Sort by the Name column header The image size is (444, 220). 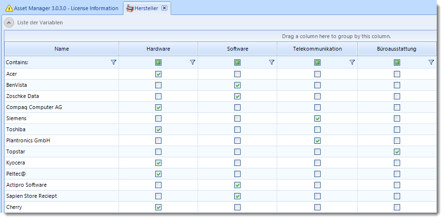61,49
